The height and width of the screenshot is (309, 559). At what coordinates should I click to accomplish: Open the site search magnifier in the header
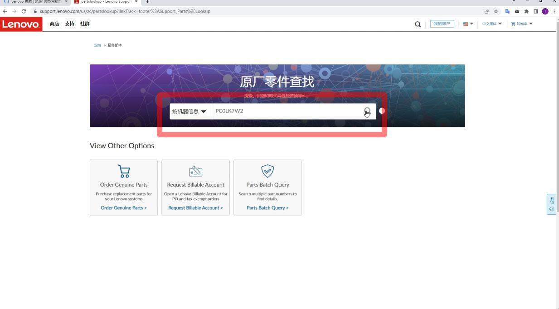(x=417, y=24)
